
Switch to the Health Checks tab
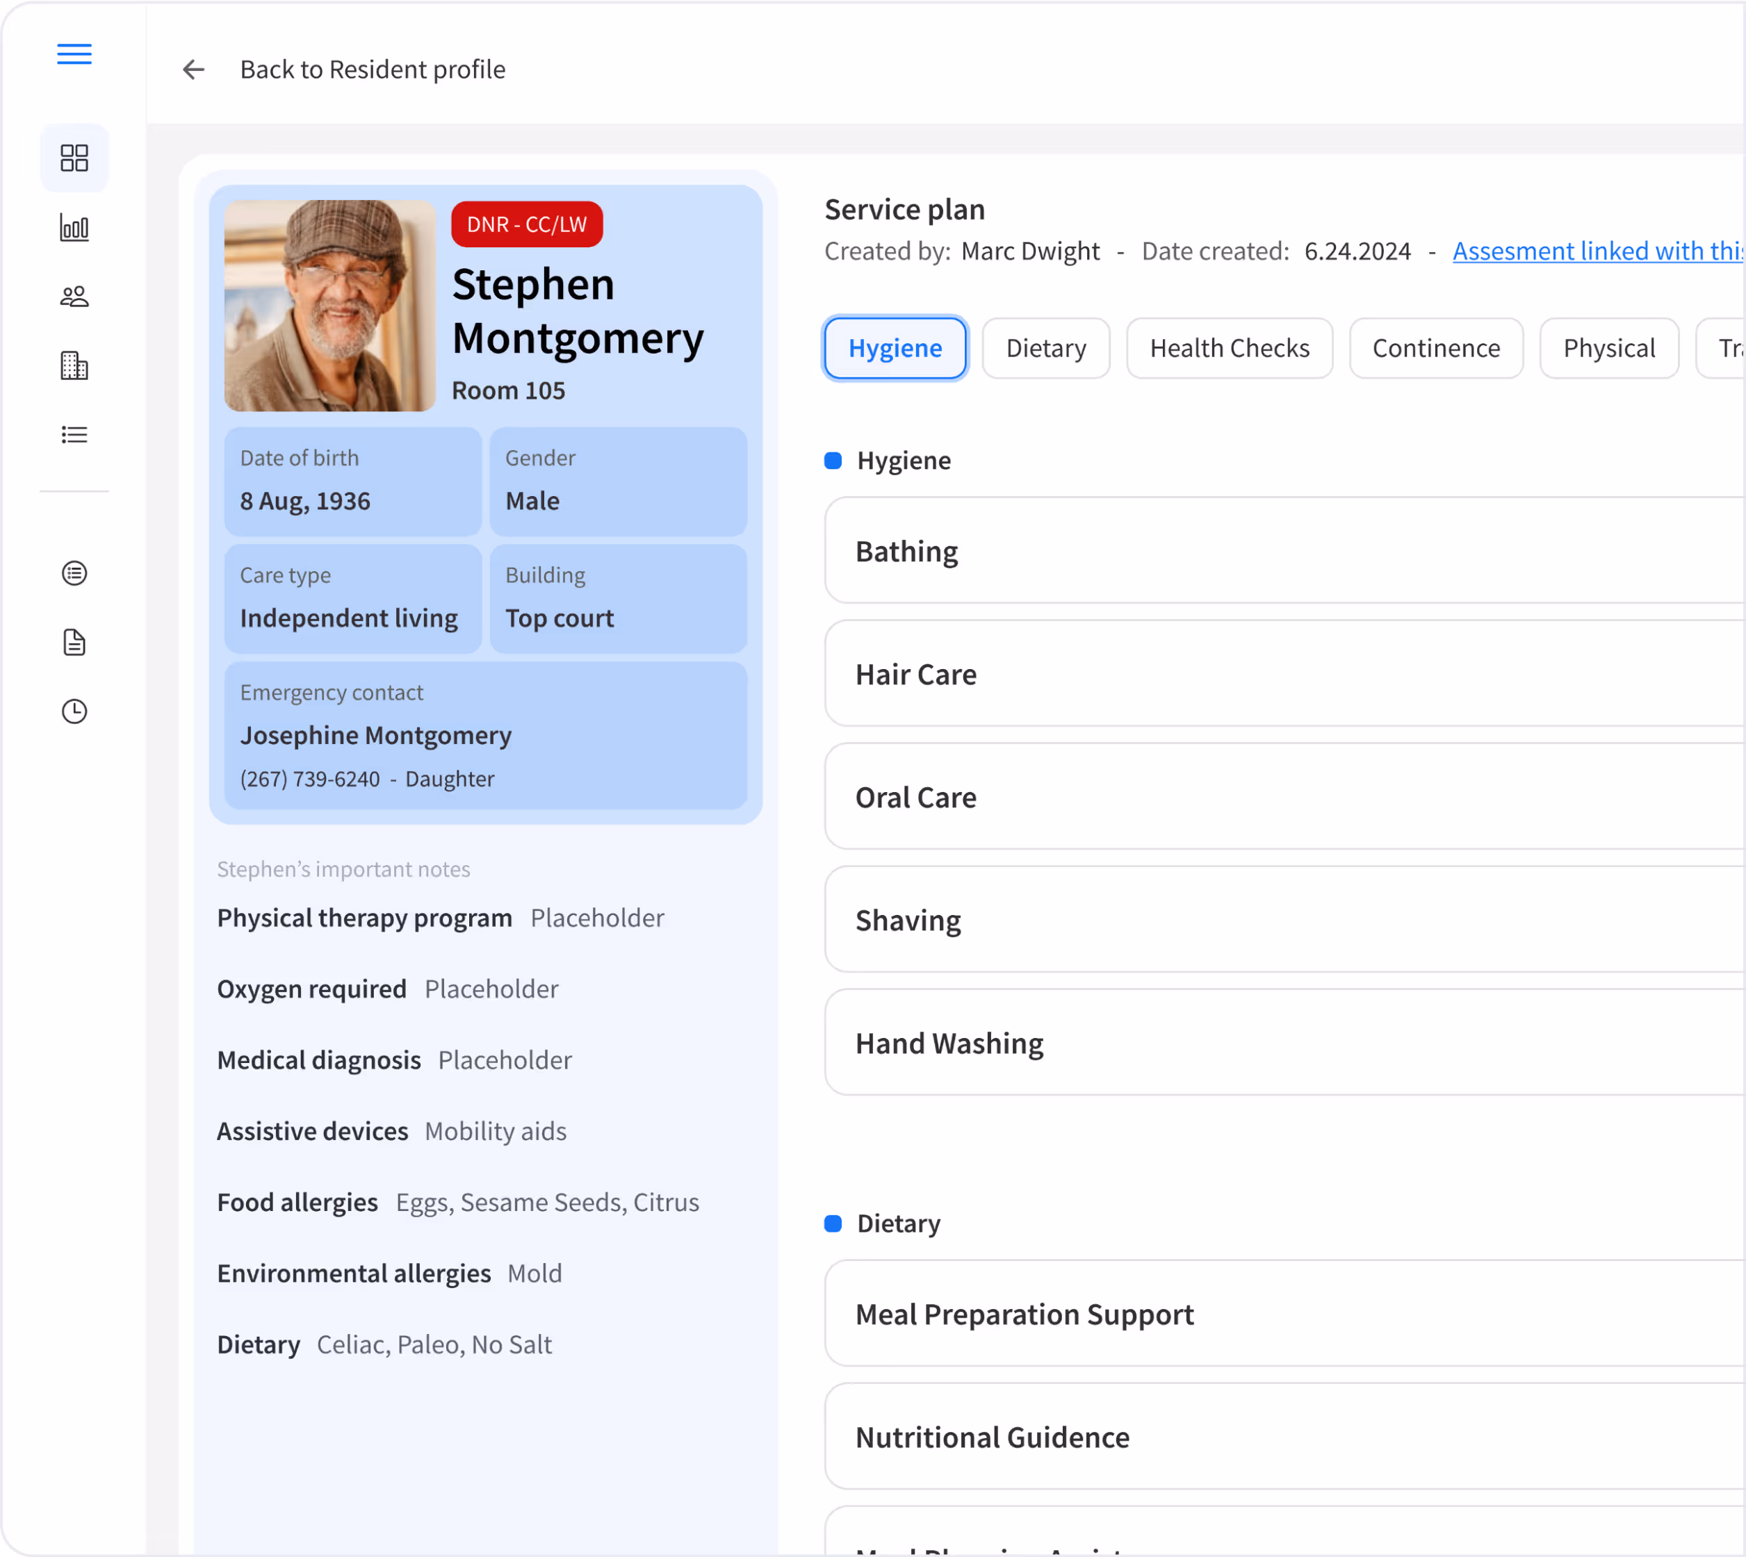click(1229, 348)
